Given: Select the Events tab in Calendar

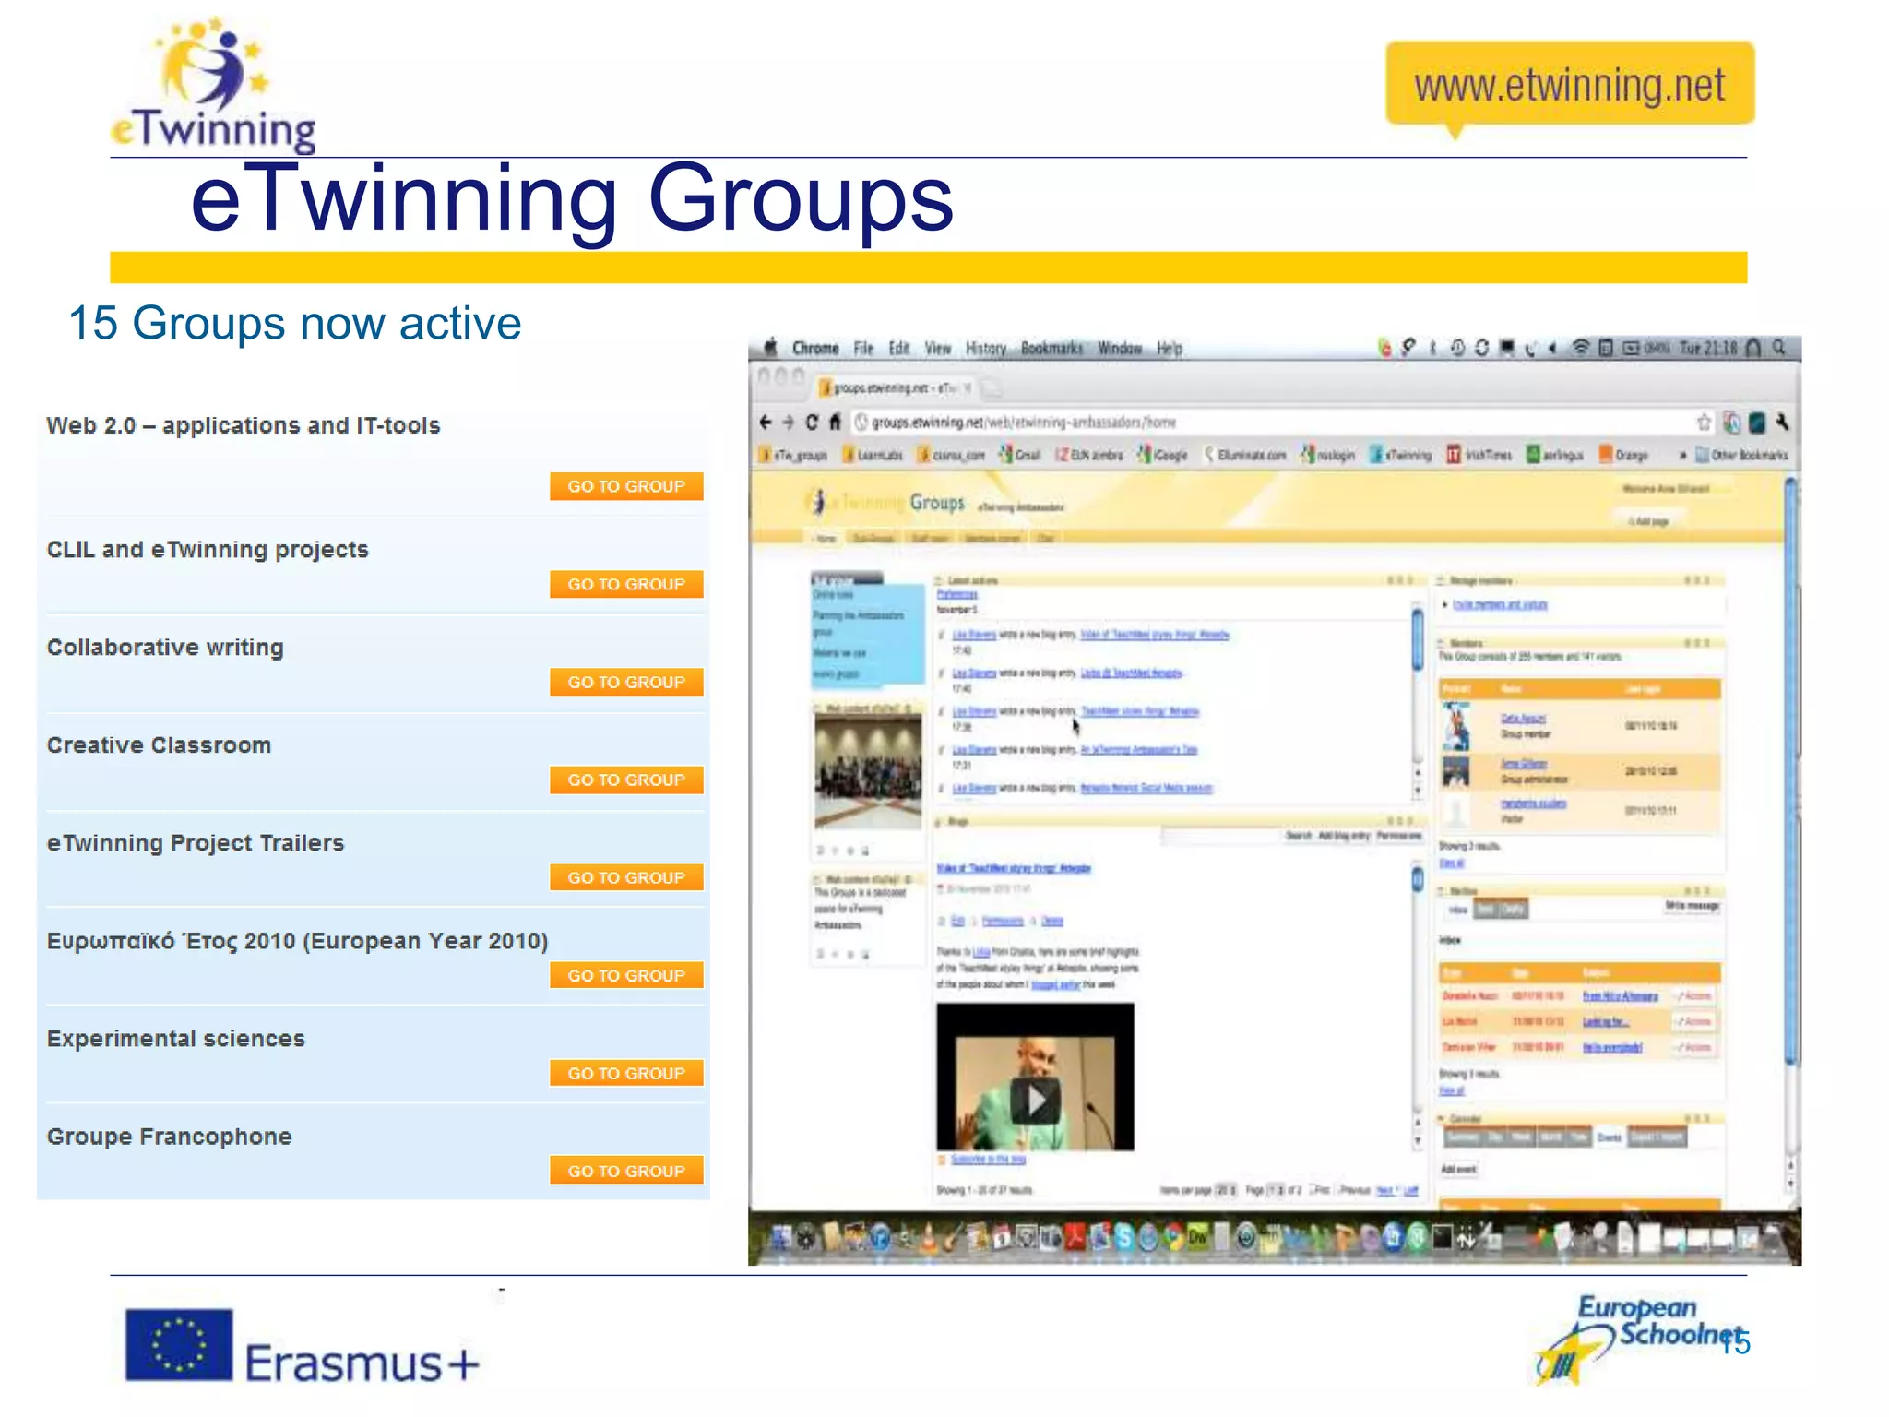Looking at the screenshot, I should pos(1609,1137).
